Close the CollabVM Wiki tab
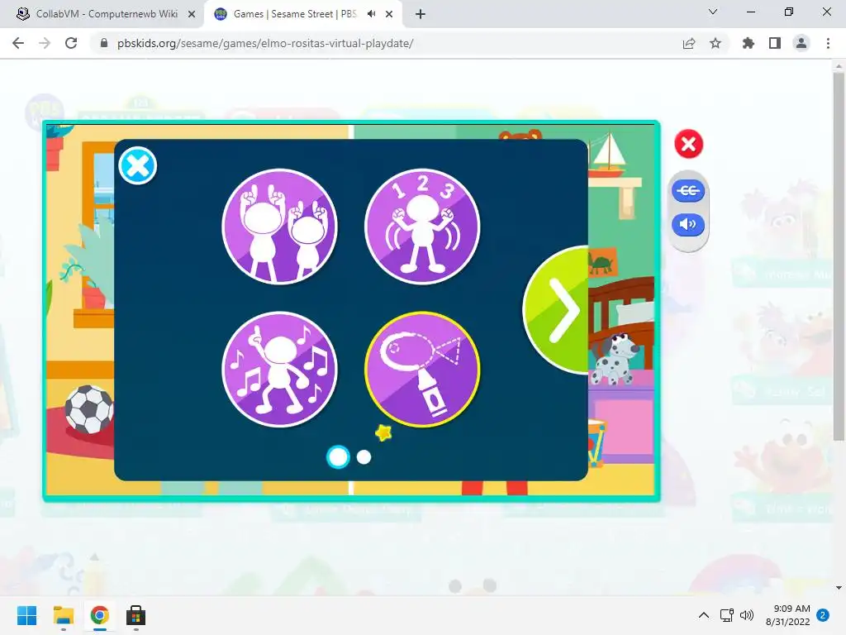The width and height of the screenshot is (846, 635). tap(192, 14)
